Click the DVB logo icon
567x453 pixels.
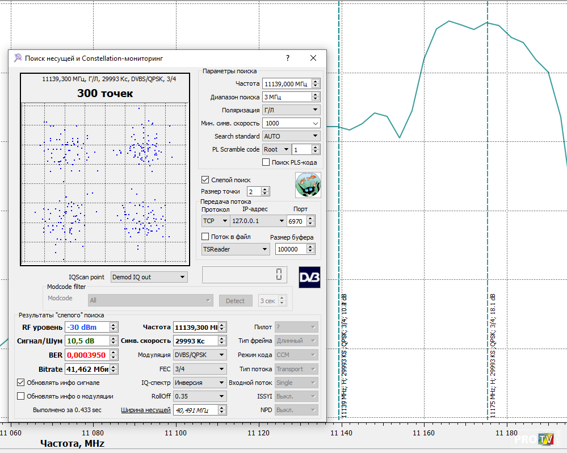309,276
